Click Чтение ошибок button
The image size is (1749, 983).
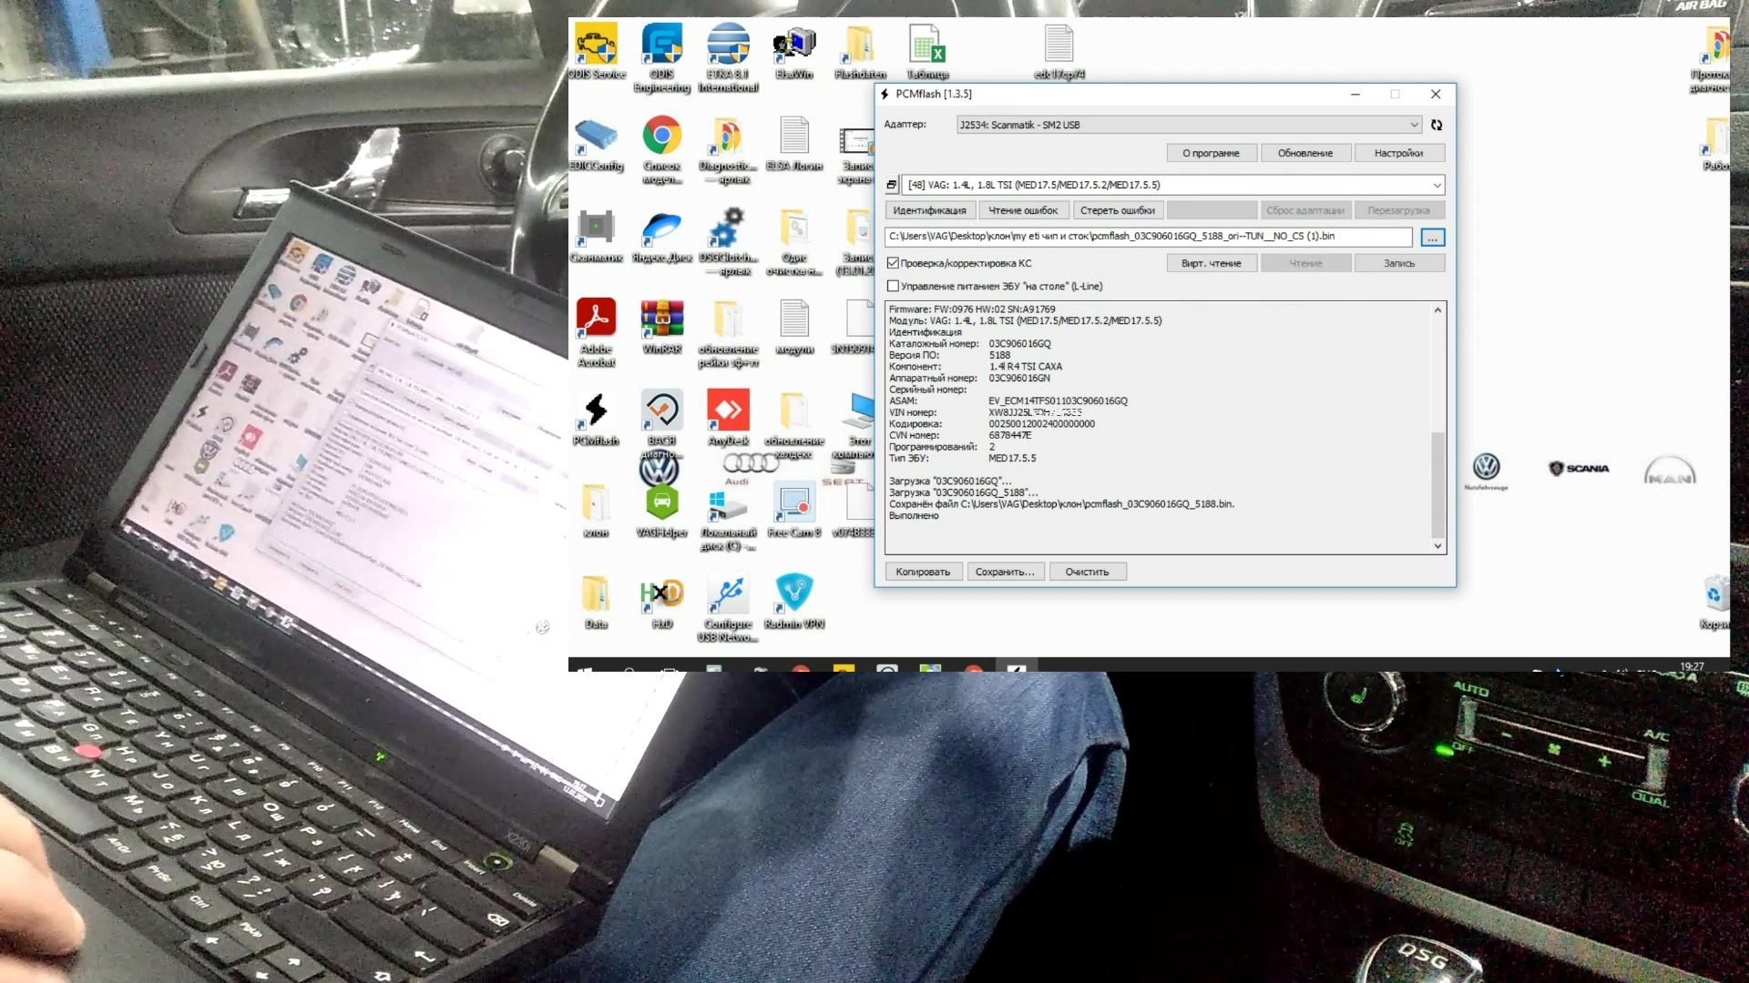(x=1023, y=210)
